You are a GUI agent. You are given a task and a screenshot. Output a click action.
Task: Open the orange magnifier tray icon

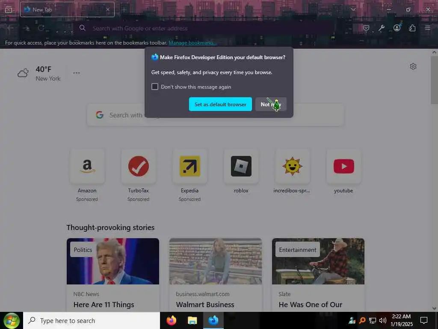[362, 320]
